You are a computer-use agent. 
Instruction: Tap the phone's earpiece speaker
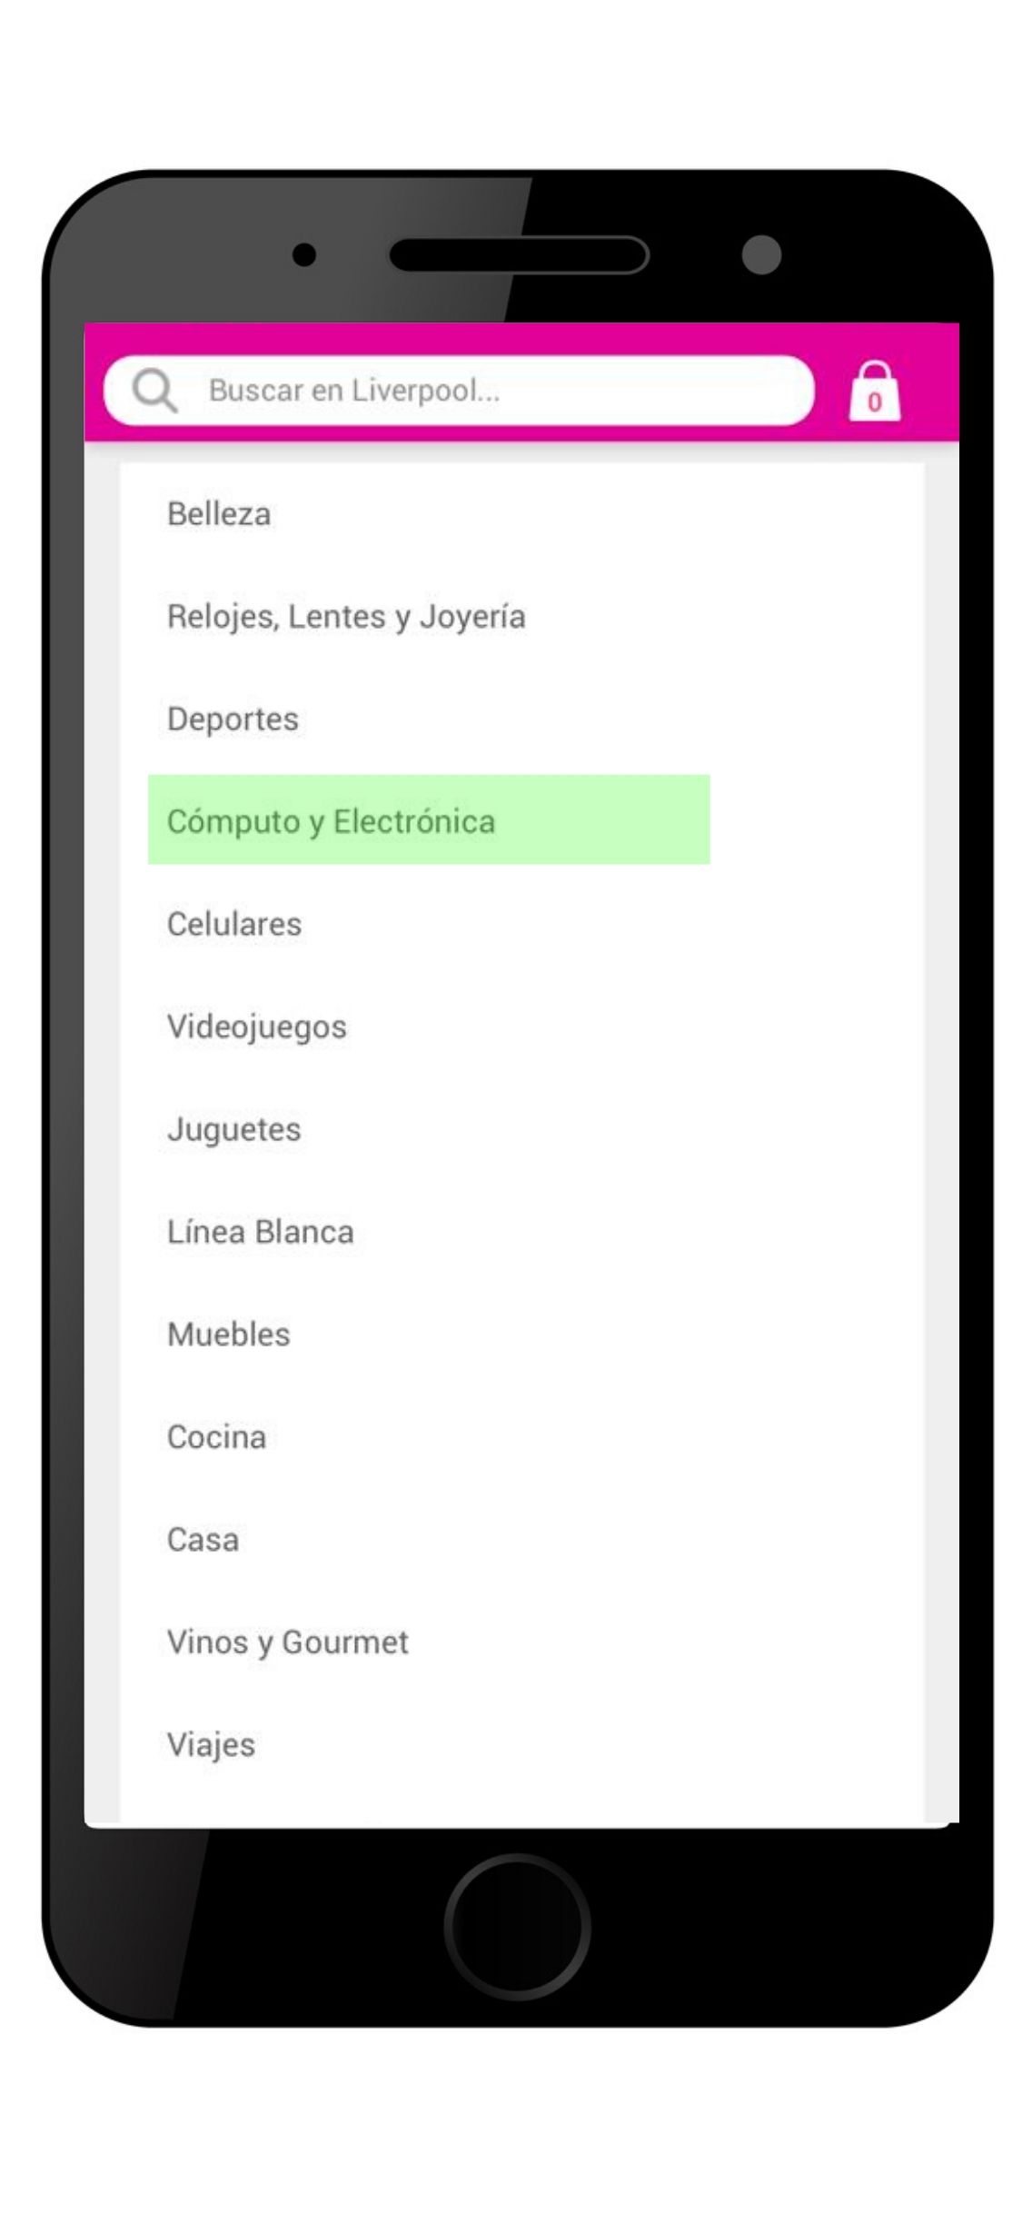tap(519, 255)
